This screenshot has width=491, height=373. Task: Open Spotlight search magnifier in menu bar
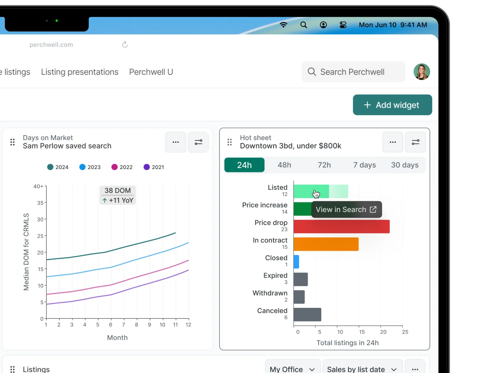click(x=303, y=25)
